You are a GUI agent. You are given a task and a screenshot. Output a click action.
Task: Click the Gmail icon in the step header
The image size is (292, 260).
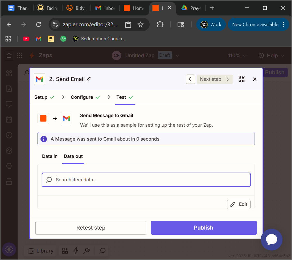(x=39, y=79)
